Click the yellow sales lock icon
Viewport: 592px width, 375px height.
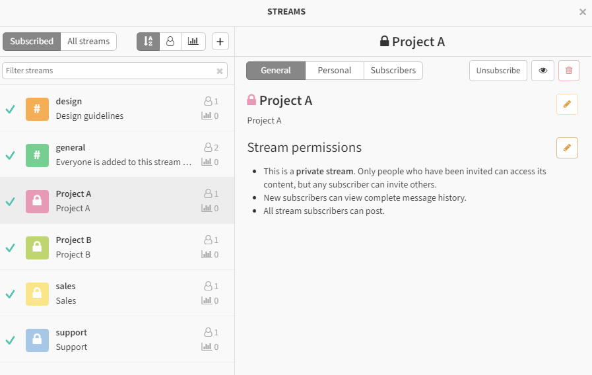pyautogui.click(x=37, y=294)
